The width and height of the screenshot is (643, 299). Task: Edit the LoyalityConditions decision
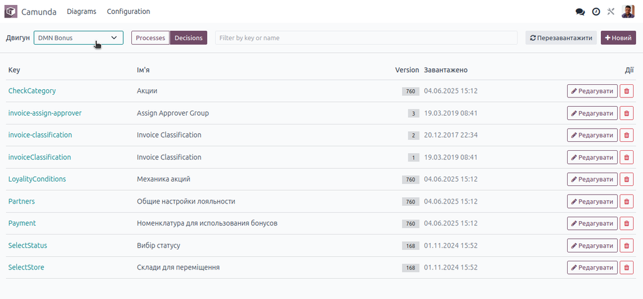coord(592,179)
